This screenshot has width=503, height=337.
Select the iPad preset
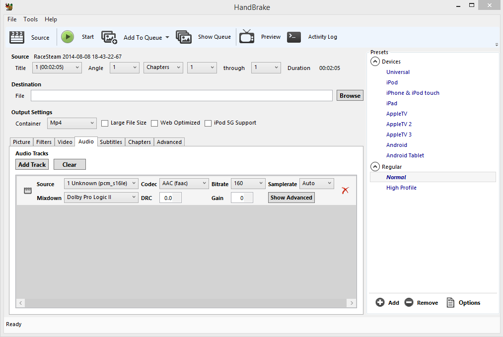[392, 103]
